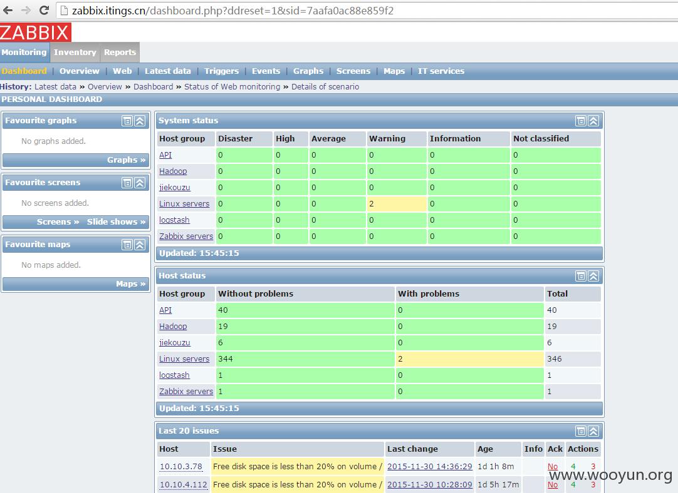This screenshot has width=678, height=493.
Task: Select Dashboard in the submenu
Action: pos(24,71)
